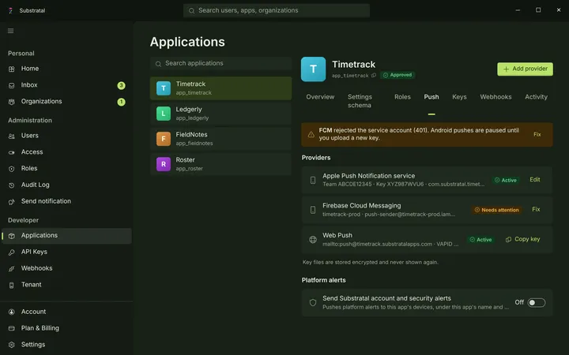Click the Inbox unread count badge

click(121, 85)
